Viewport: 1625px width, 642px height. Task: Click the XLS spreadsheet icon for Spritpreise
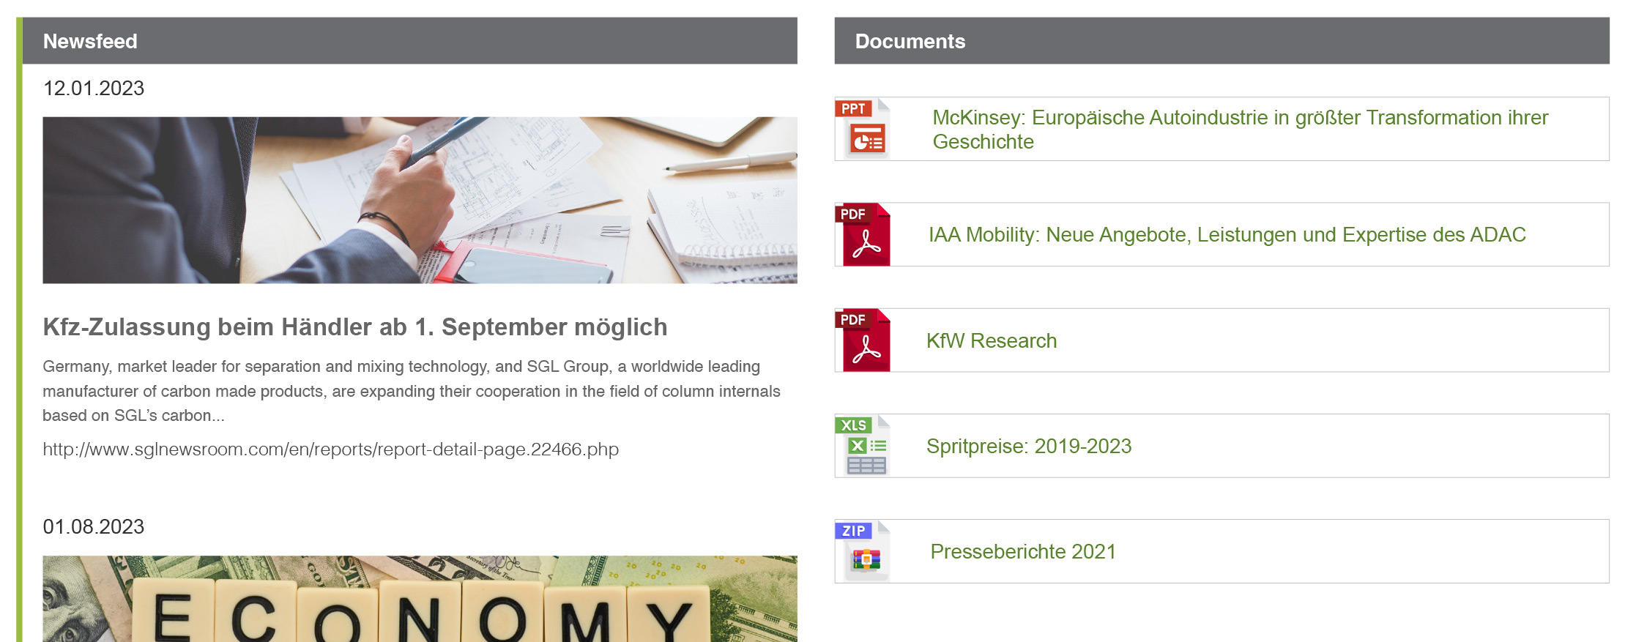tap(863, 446)
